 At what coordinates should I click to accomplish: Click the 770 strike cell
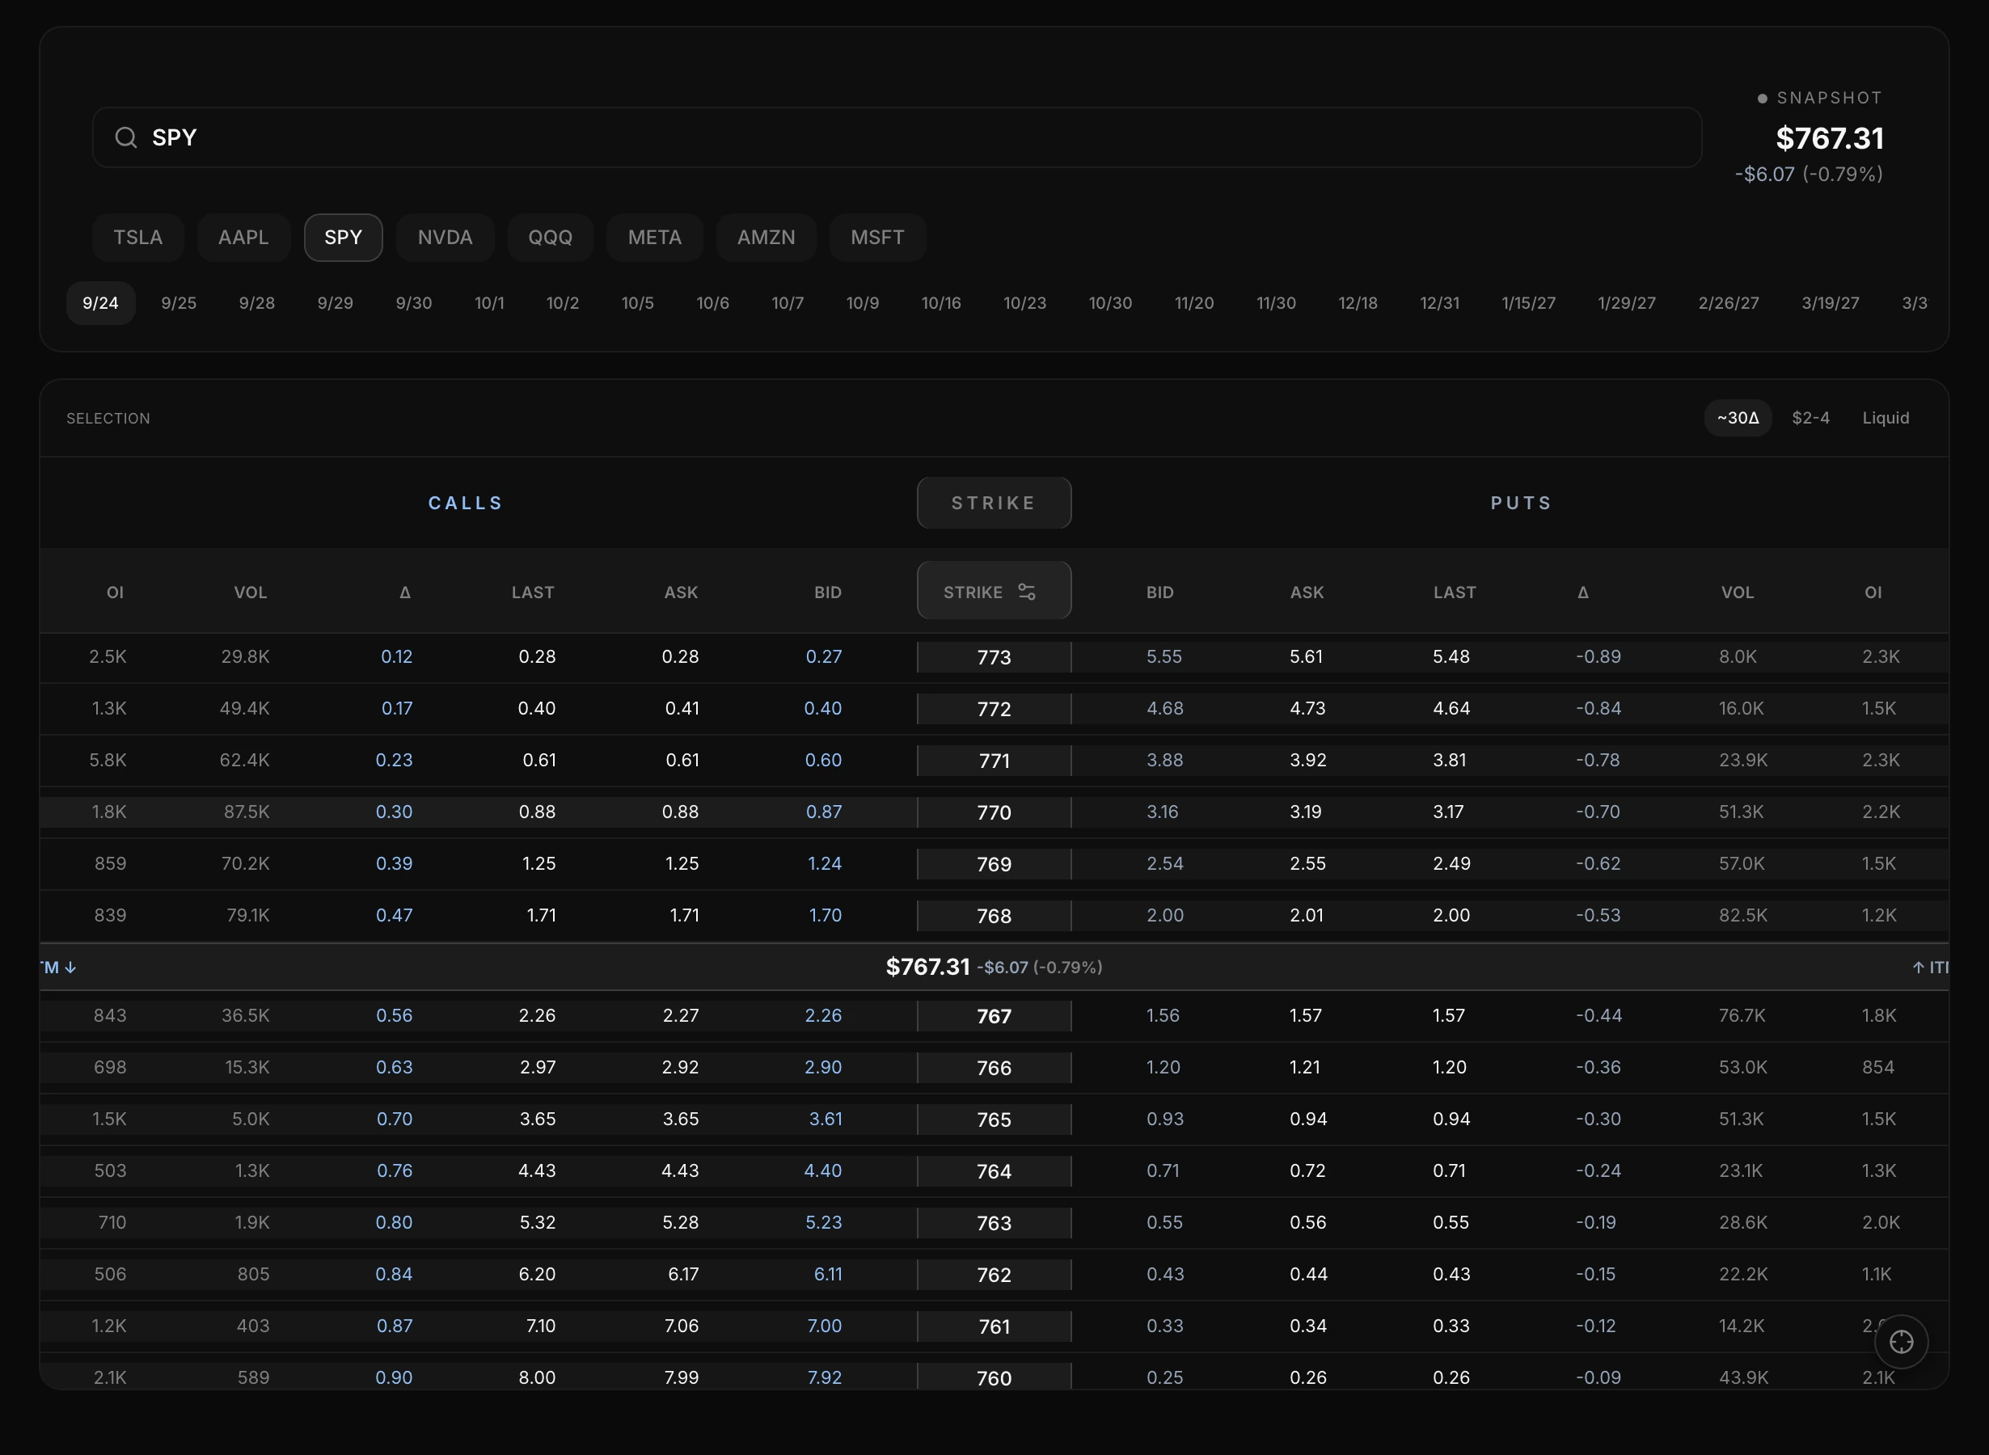pos(994,812)
